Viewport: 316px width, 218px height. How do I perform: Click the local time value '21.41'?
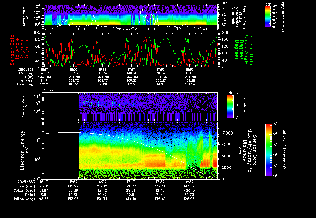[160, 195]
